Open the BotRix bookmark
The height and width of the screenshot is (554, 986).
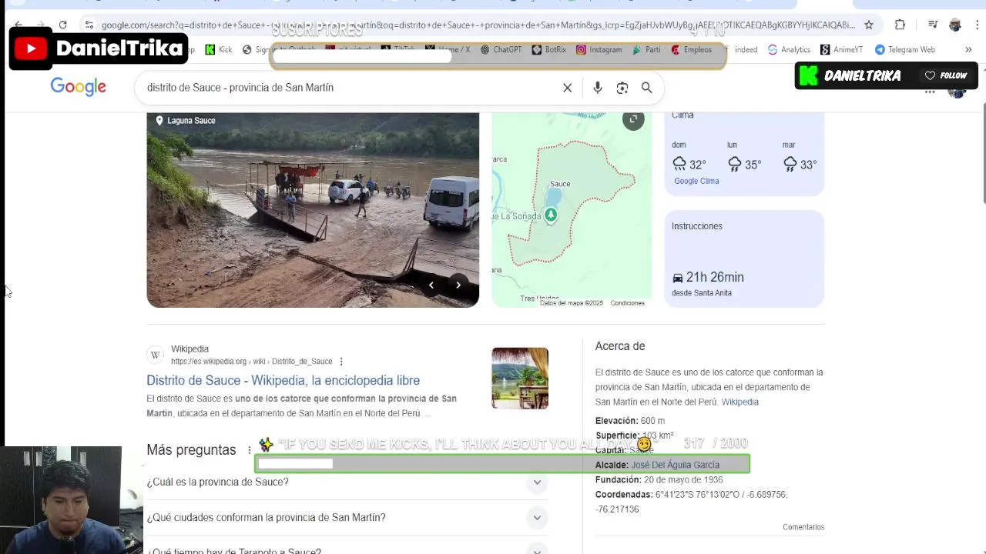coord(548,49)
